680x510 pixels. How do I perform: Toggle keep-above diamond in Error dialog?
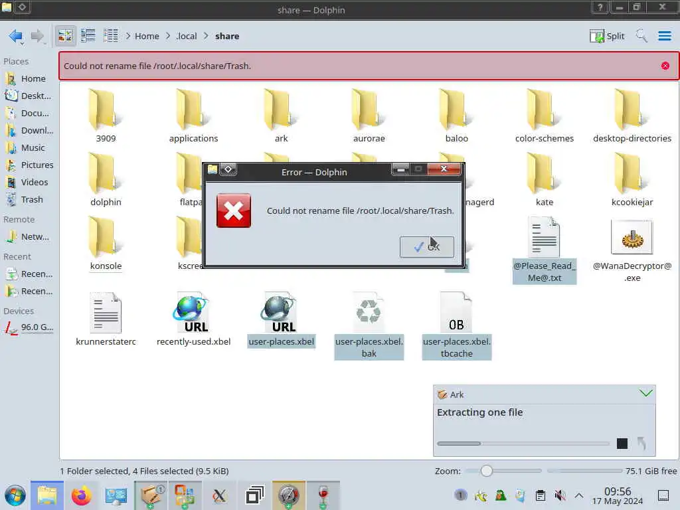[x=228, y=169]
